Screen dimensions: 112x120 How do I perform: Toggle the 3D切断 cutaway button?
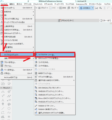point(85,8)
